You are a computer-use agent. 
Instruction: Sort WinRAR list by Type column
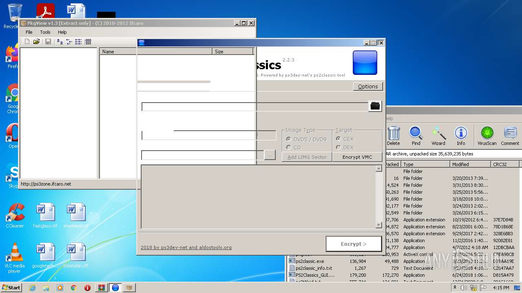point(425,164)
